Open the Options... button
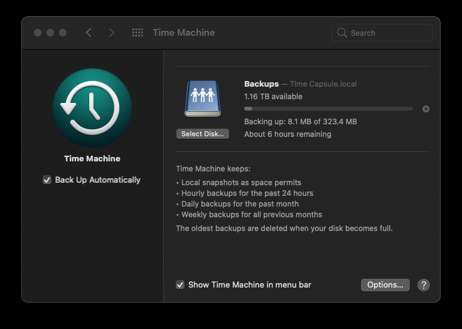Viewport: 462px width, 329px height. pos(385,285)
